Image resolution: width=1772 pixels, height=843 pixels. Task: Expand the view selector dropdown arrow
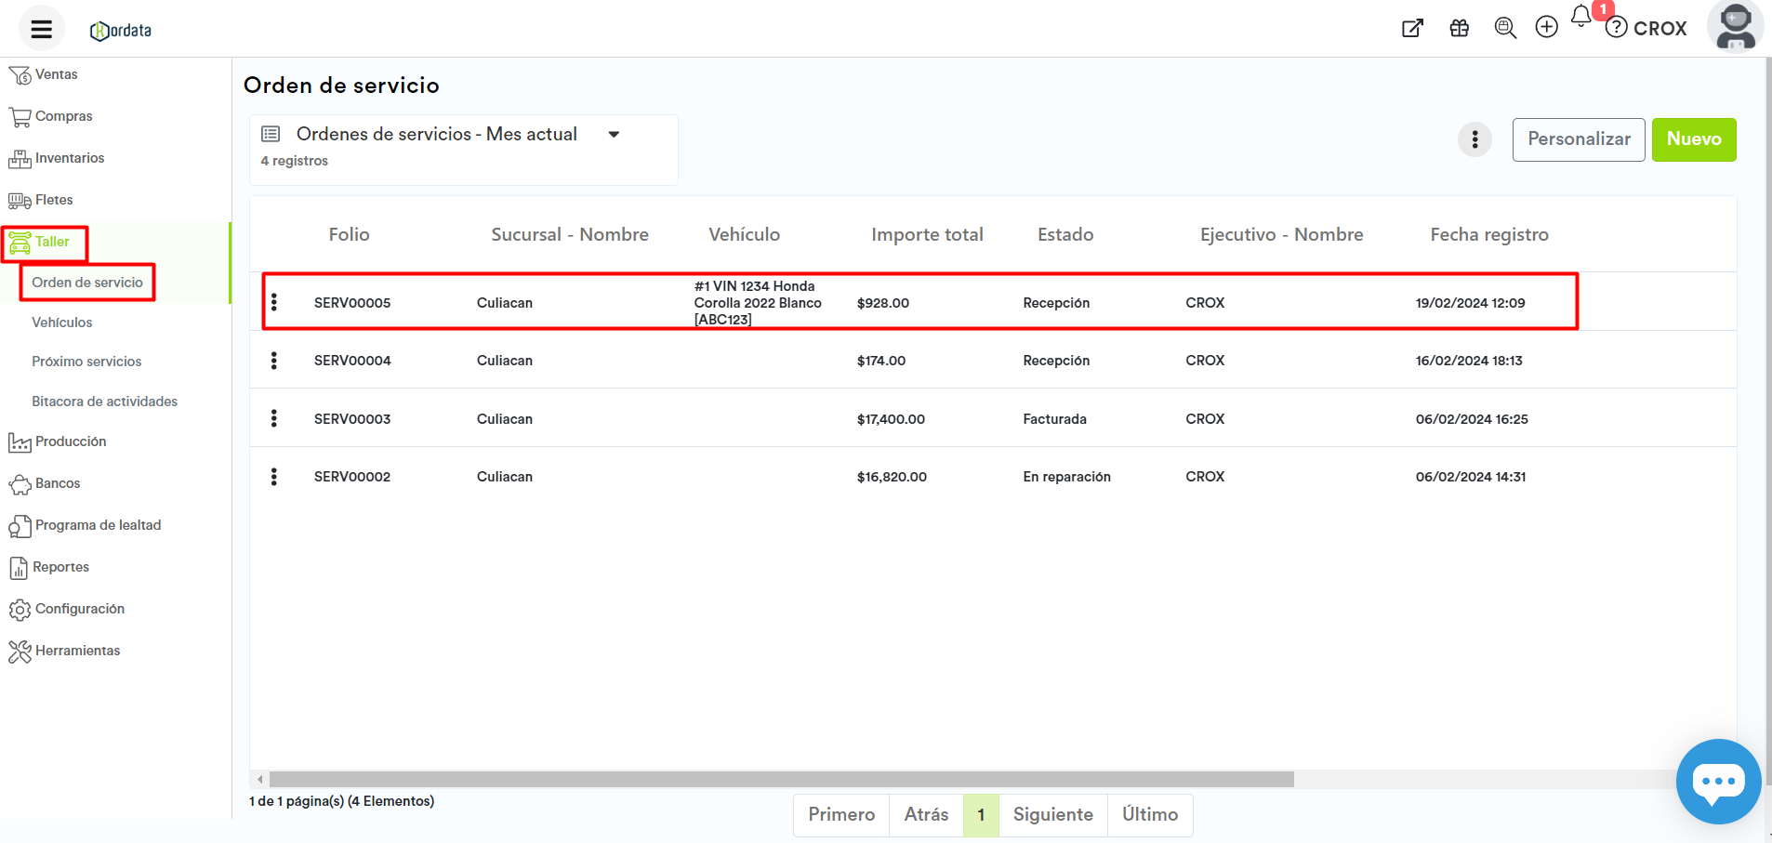tap(614, 135)
